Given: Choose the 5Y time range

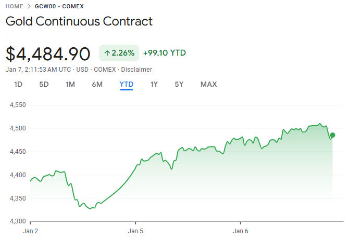Looking at the screenshot, I should tap(179, 84).
